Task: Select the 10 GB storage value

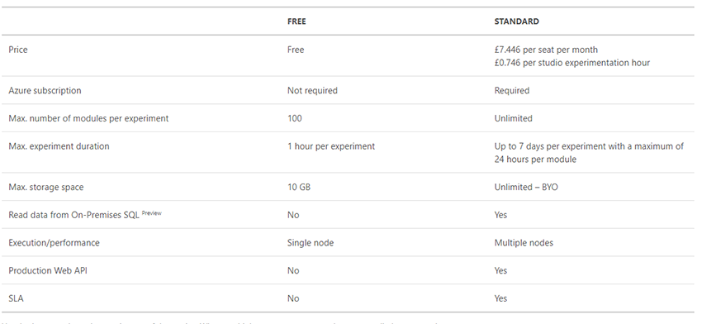Action: tap(299, 188)
